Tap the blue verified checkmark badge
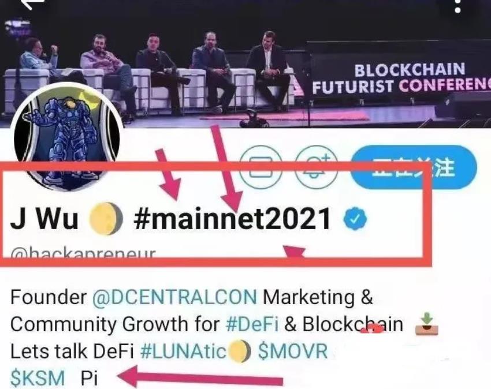Image resolution: width=491 pixels, height=389 pixels. pyautogui.click(x=355, y=218)
